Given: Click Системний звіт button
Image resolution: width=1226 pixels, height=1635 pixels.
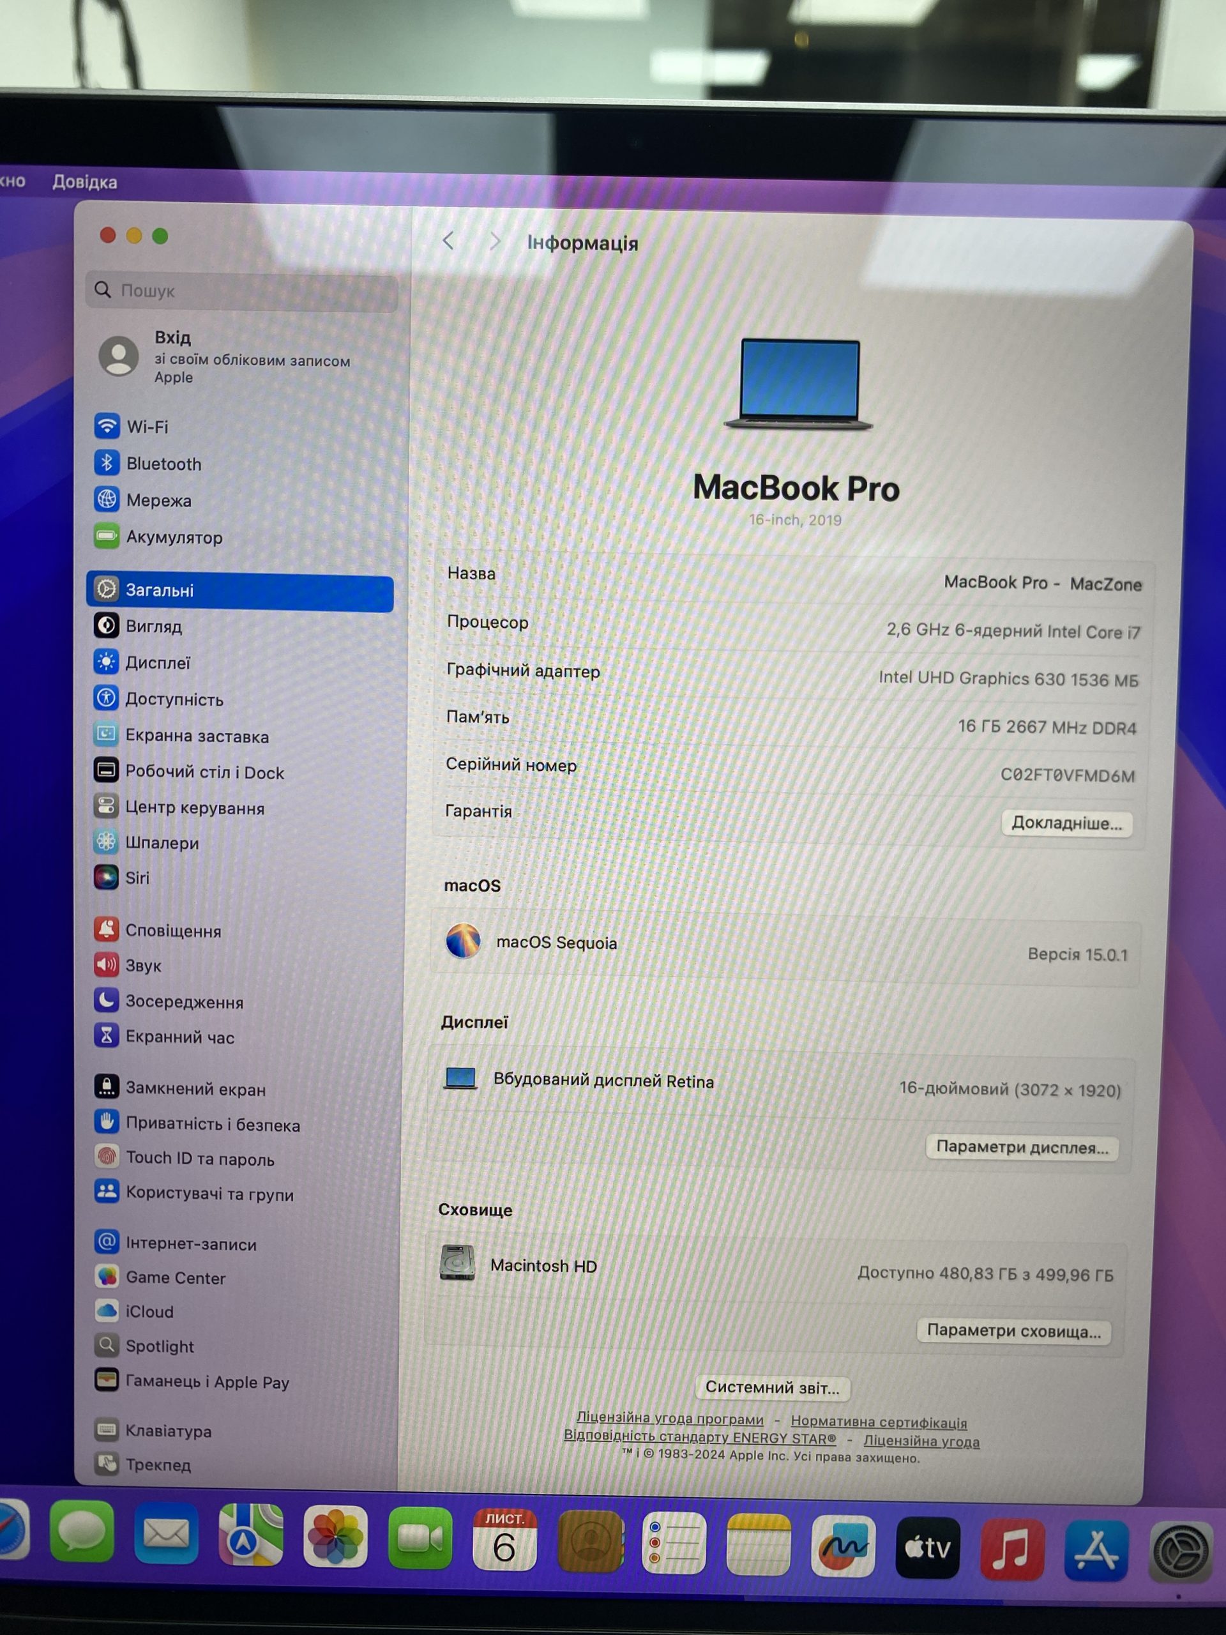Looking at the screenshot, I should coord(772,1387).
